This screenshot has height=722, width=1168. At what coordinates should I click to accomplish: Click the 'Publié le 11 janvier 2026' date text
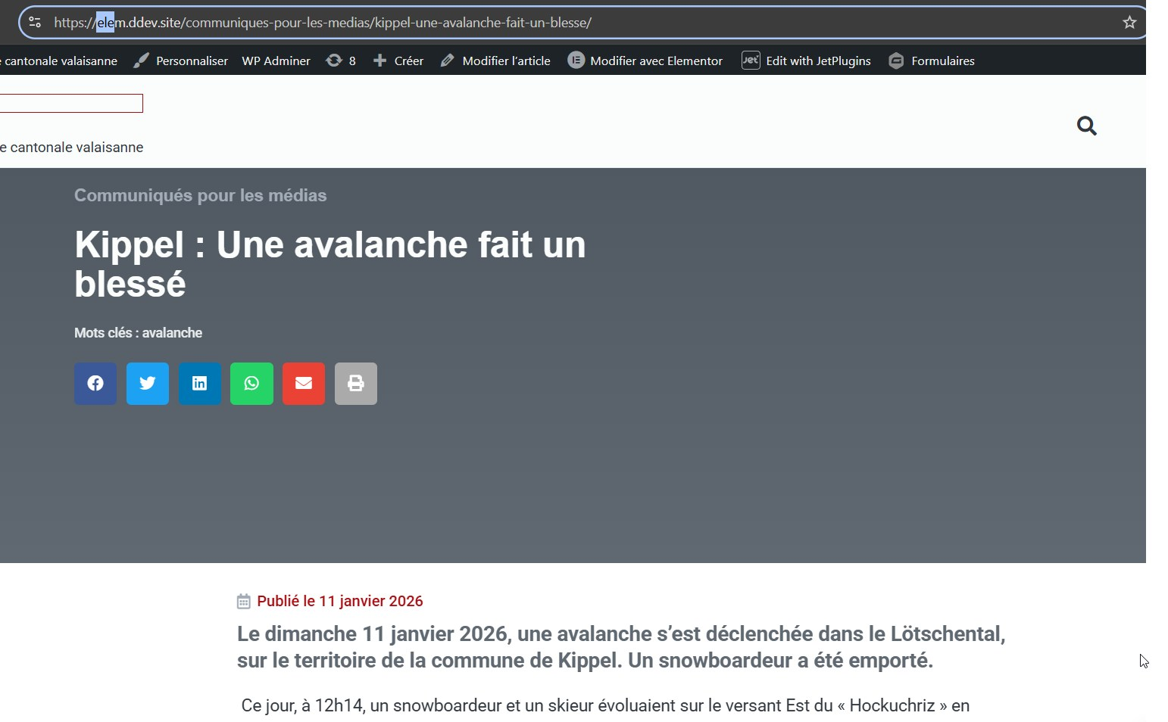pyautogui.click(x=340, y=602)
